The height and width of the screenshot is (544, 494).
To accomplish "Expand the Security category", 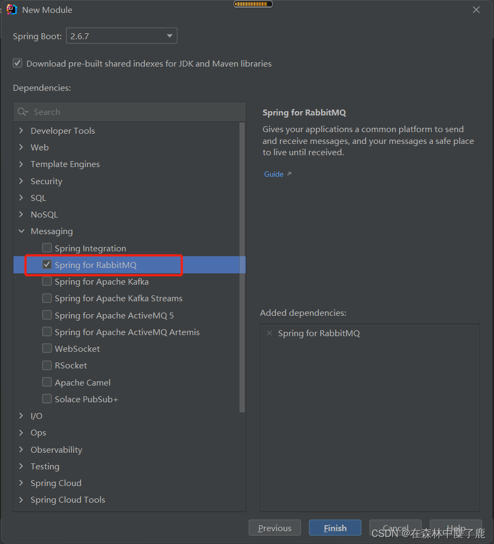I will pos(21,181).
